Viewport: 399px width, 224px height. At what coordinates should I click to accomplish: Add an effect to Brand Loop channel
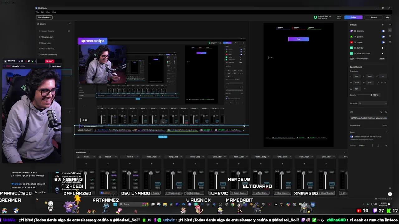point(195,164)
